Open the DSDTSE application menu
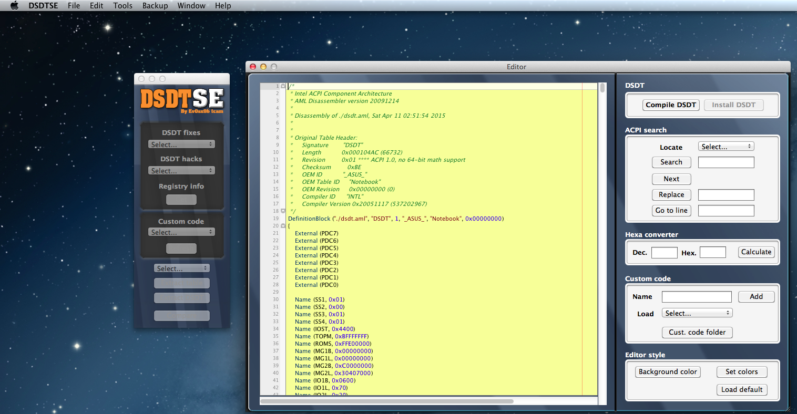 pos(43,5)
